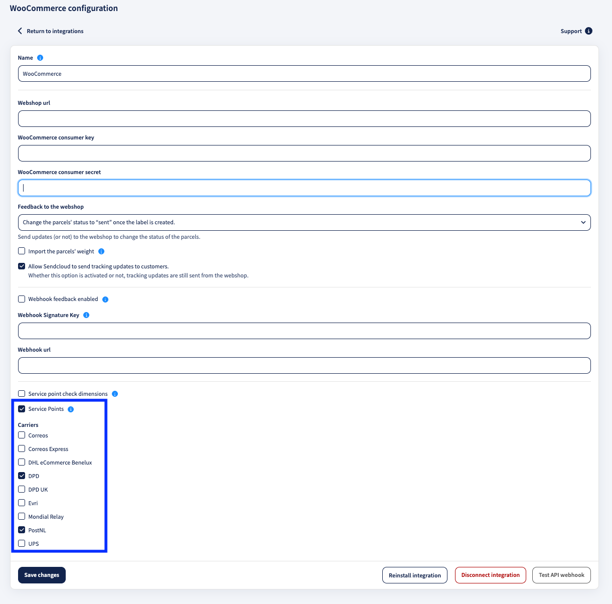
Task: Show info for Service point check dimensions
Action: tap(115, 394)
